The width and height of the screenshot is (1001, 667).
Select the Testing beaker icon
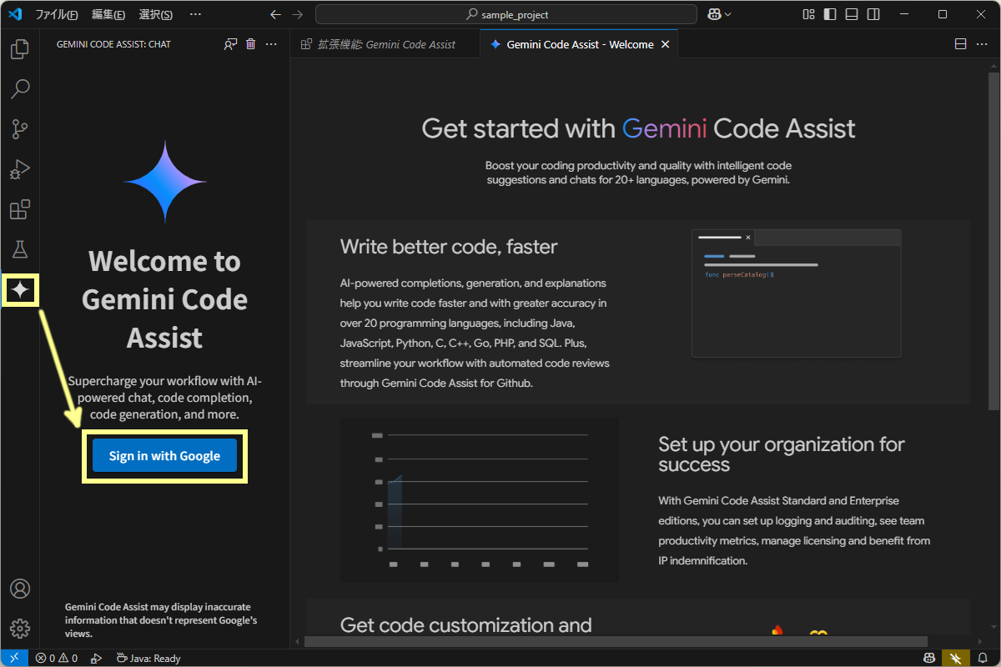point(20,249)
